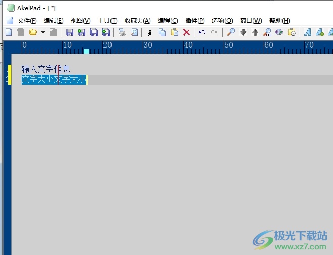Screen dimensions: 333x255
Task: Click the Reopen file gray document icon
Action: coord(53,32)
